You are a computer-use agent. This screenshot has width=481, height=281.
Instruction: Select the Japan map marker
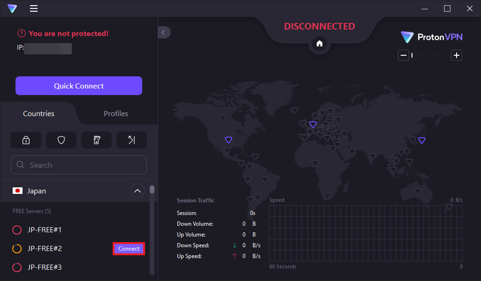click(422, 140)
